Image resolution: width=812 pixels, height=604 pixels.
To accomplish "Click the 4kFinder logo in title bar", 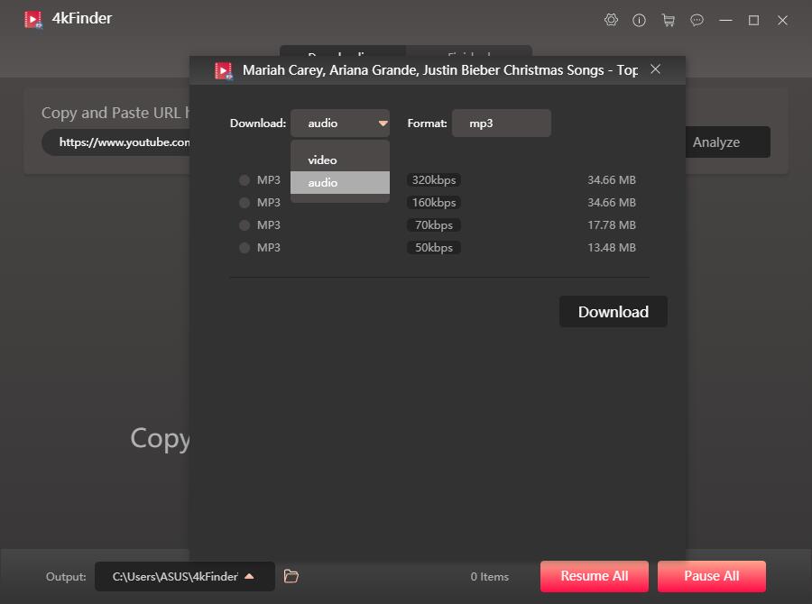I will pos(33,20).
